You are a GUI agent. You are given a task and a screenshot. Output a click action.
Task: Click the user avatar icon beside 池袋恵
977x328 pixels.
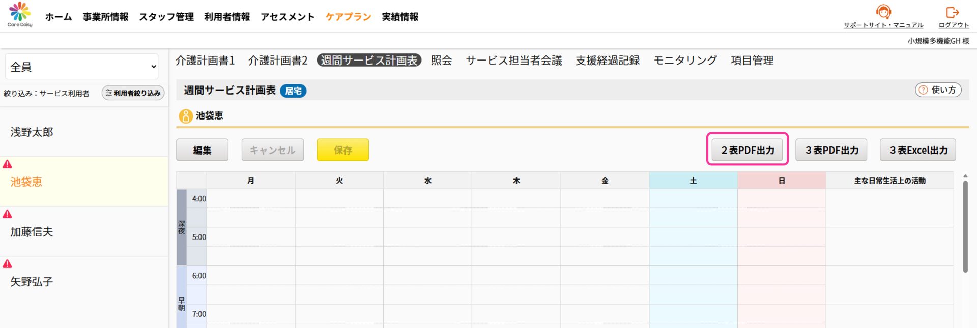tap(185, 116)
